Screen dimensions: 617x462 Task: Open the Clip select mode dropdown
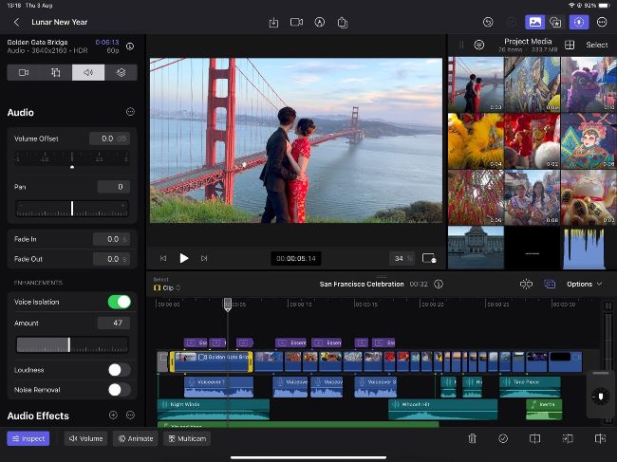[x=167, y=287]
